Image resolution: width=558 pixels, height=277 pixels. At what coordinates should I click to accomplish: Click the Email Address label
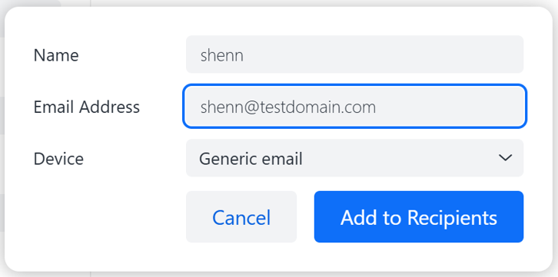click(x=87, y=107)
